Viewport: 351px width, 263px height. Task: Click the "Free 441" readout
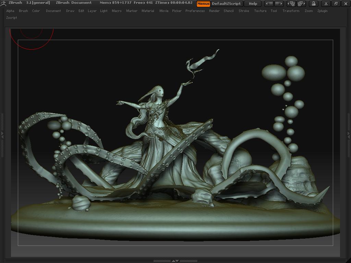click(143, 3)
